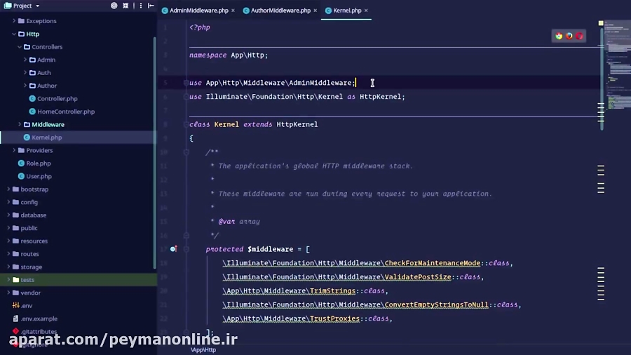631x355 pixels.
Task: Click the ValidatePostSize class reference
Action: [x=418, y=277]
